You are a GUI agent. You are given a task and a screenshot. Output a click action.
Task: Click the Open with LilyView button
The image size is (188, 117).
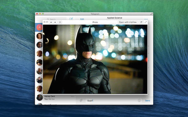[x=128, y=22]
